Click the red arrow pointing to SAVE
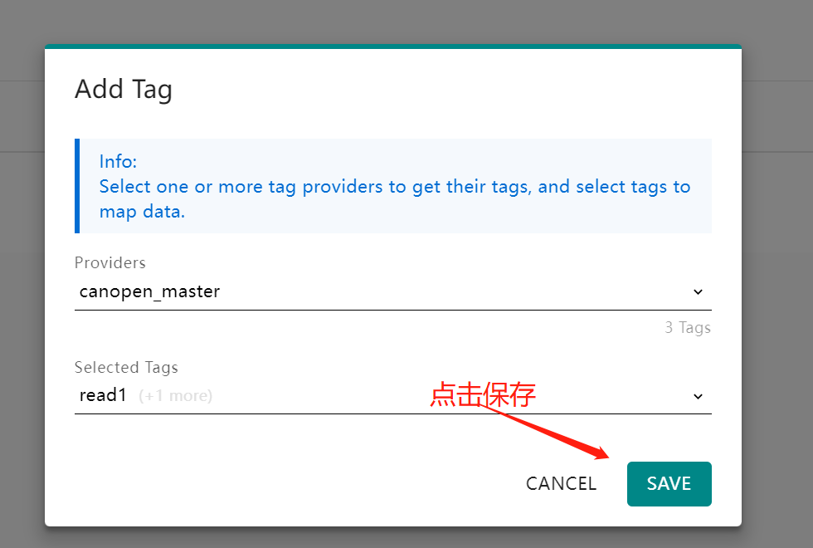813x548 pixels. point(556,432)
